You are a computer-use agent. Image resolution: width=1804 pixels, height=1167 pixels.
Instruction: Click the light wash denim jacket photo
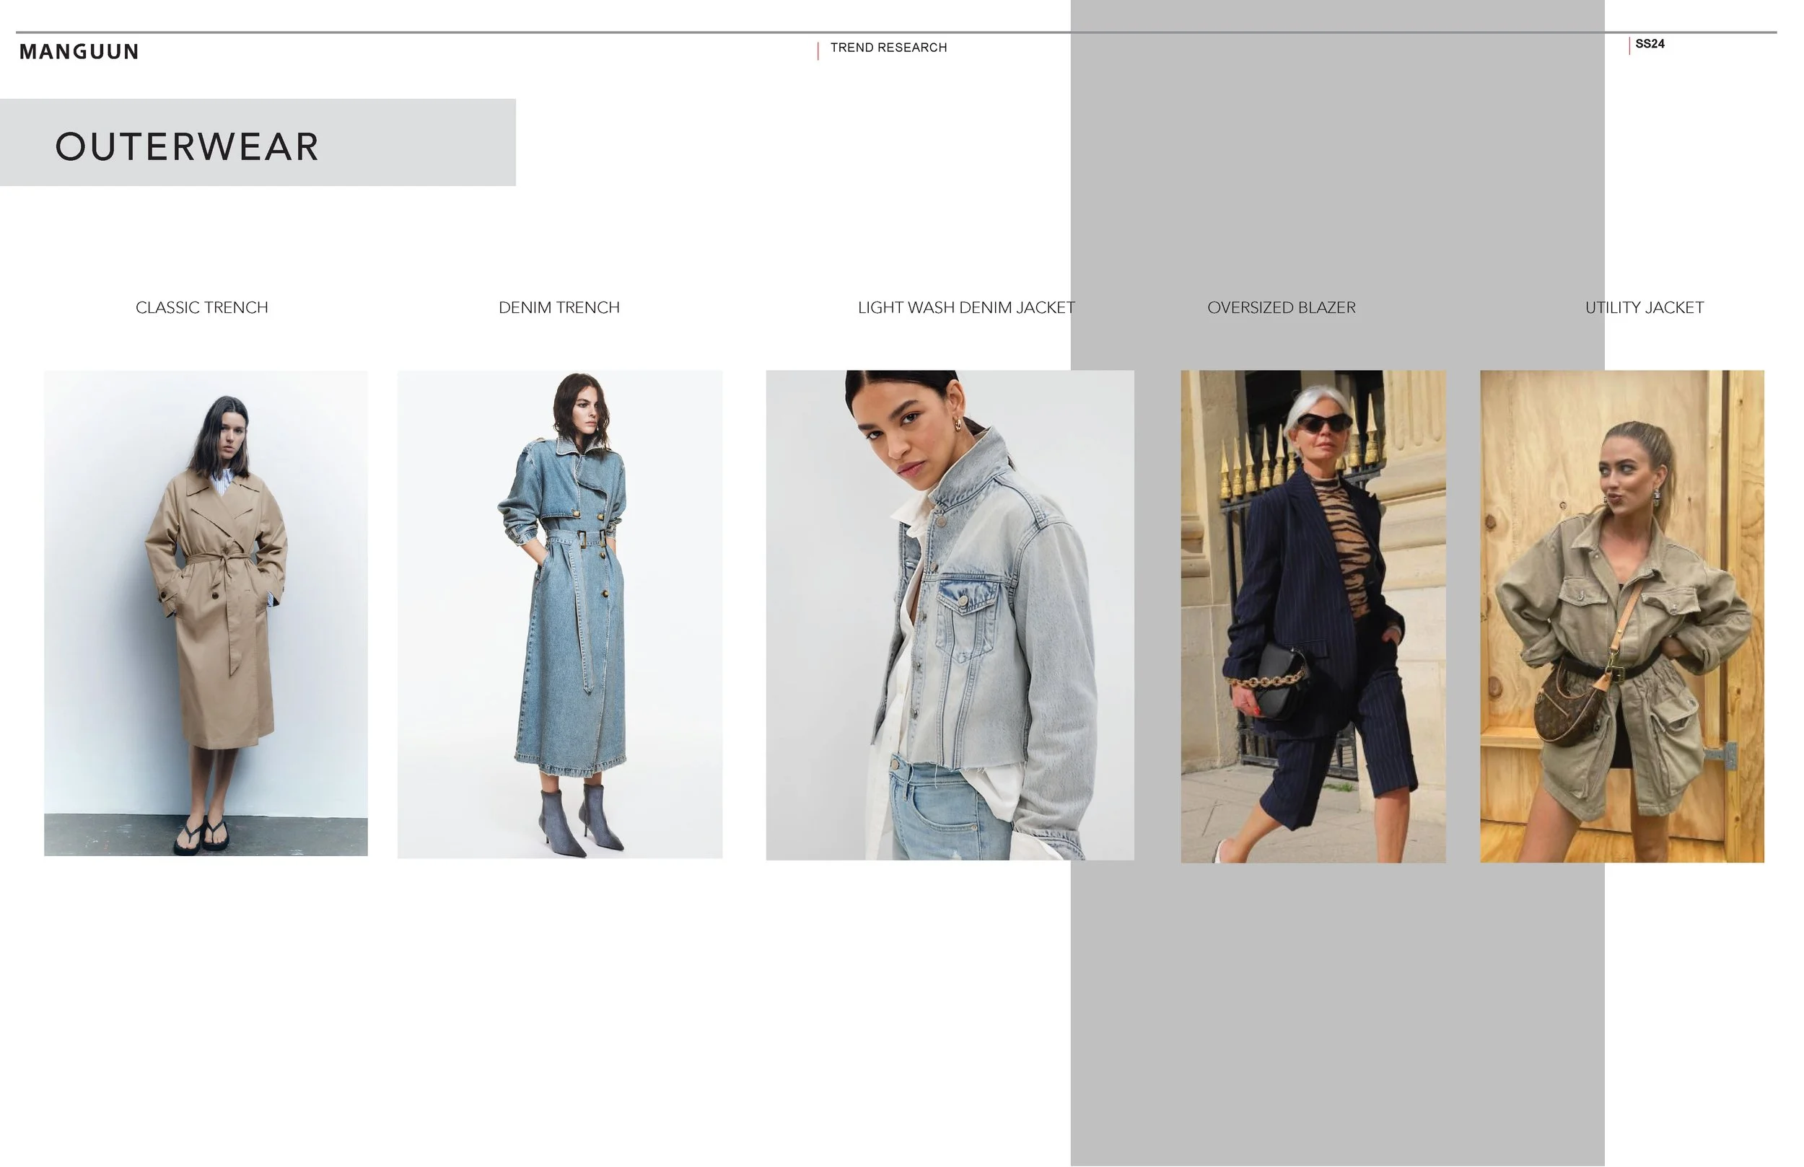point(949,615)
